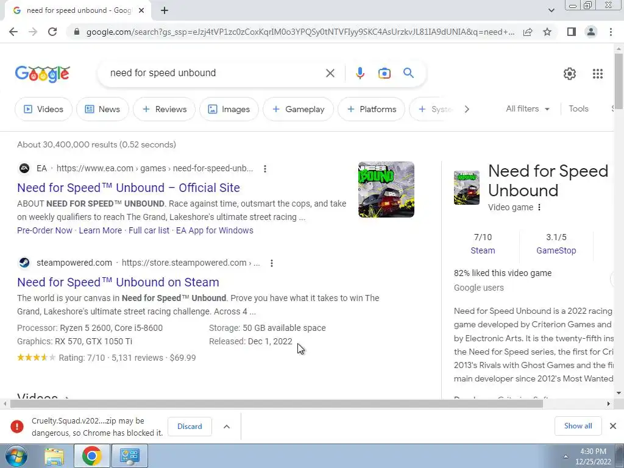Open the GameStop rating link
Screen dimensions: 624x468
coord(556,250)
